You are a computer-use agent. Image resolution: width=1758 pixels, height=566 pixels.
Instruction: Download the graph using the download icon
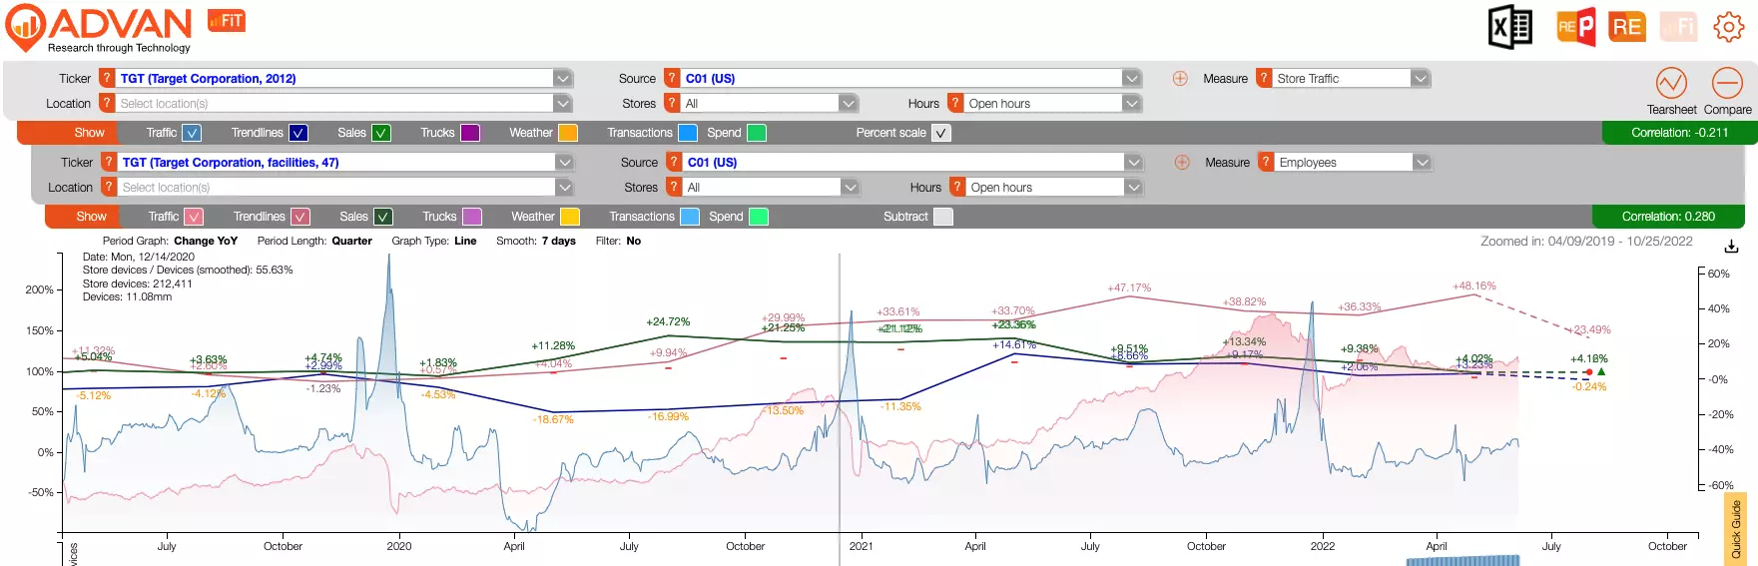point(1732,246)
